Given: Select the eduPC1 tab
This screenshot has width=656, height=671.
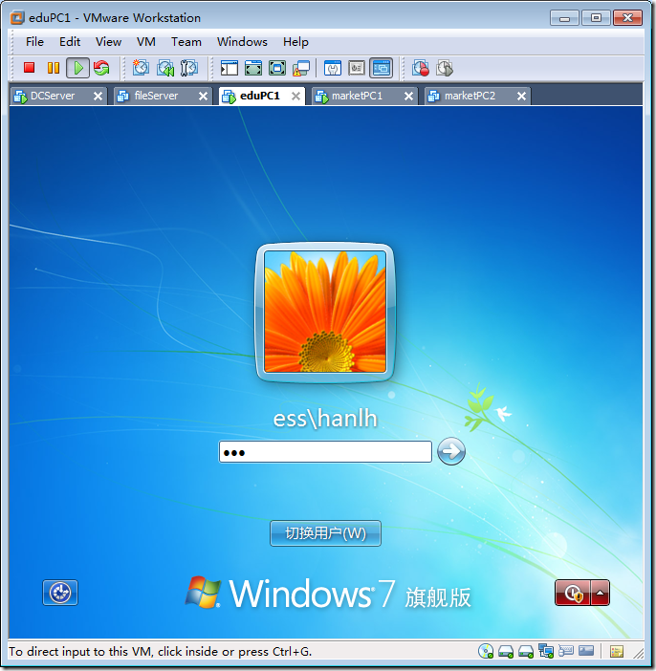Looking at the screenshot, I should [260, 96].
